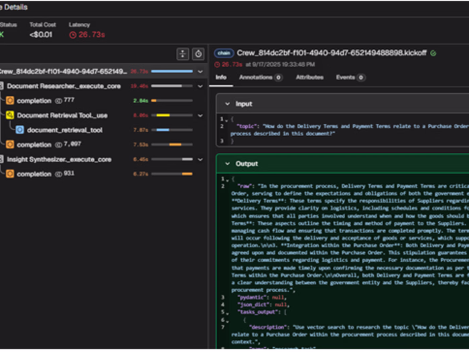
Task: Click the timestamp 9/17/2025 19:33:48 PM
Action: [x=284, y=64]
